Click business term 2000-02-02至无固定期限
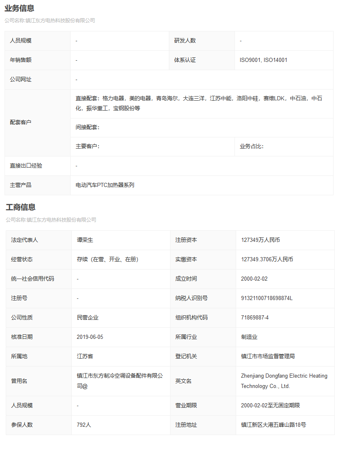This screenshot has height=454, width=341. [270, 406]
